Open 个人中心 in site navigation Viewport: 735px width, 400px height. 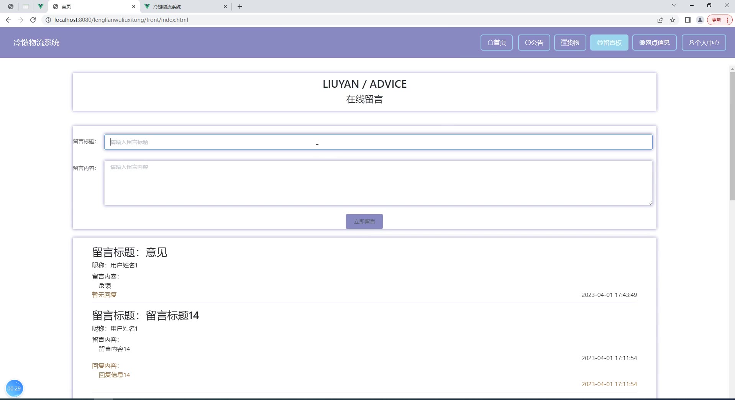click(x=704, y=43)
